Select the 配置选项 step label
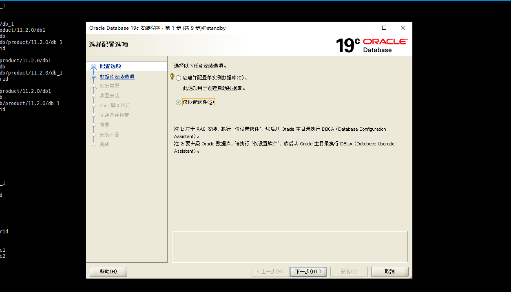 (x=110, y=66)
